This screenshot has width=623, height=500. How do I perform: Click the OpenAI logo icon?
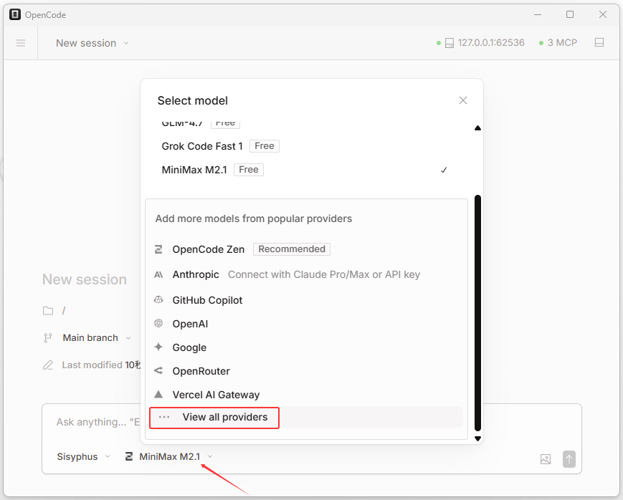coord(158,324)
